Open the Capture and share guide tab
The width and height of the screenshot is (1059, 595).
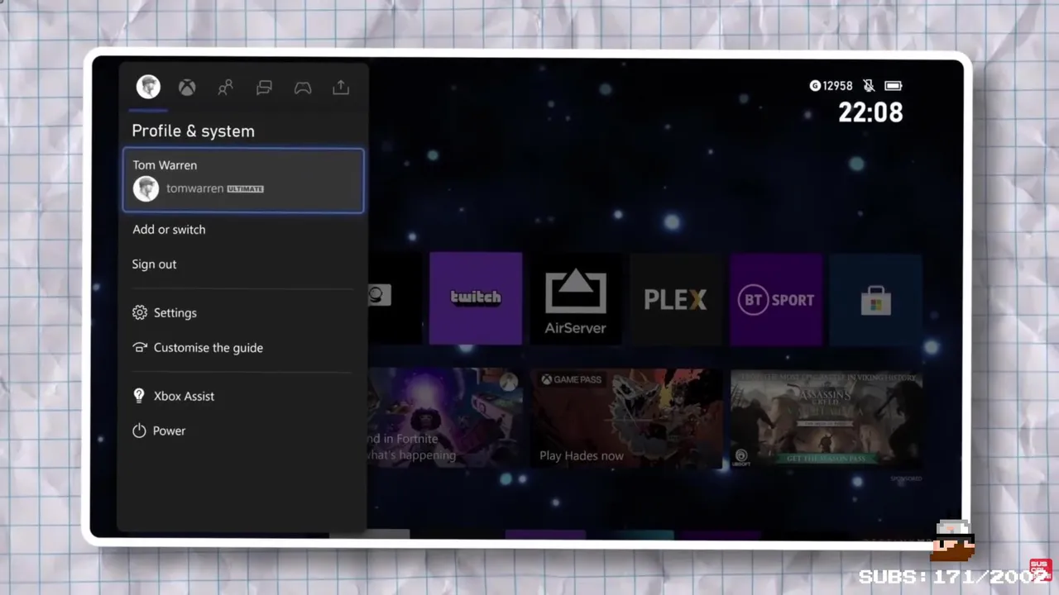point(341,88)
